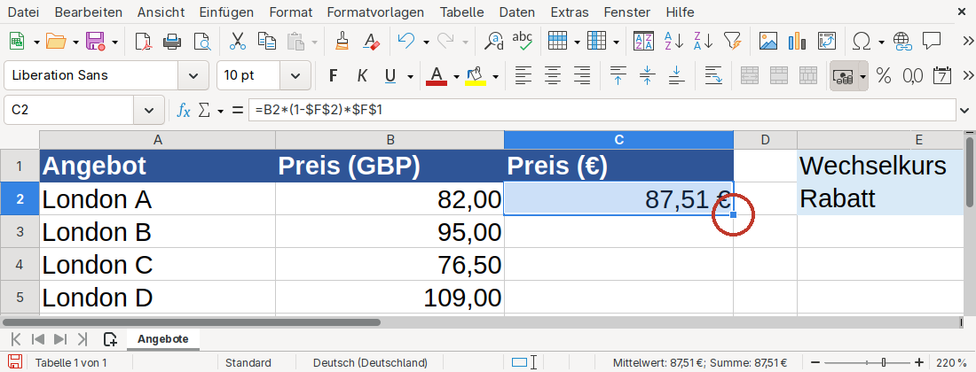Expand the font size dropdown
Screen dimensions: 976x372
pos(295,76)
